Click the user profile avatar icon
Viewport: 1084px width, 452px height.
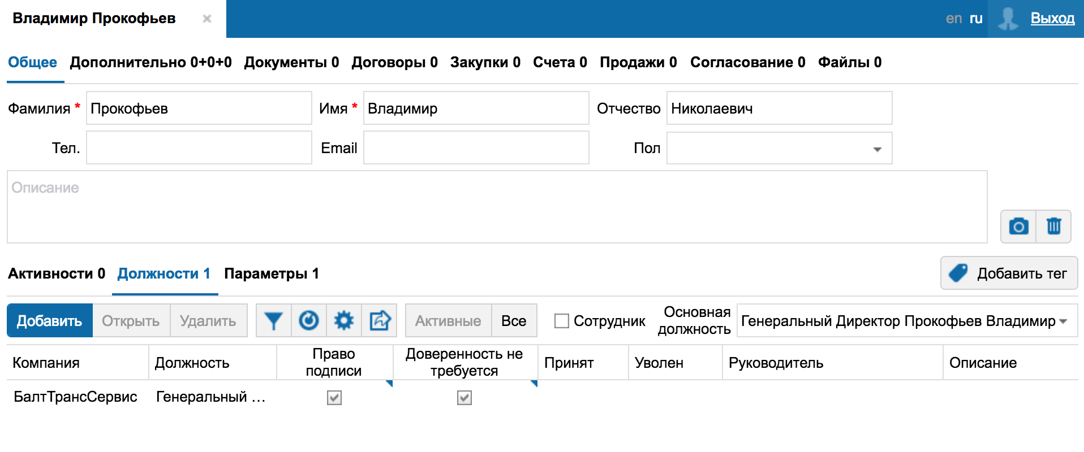click(x=1008, y=19)
